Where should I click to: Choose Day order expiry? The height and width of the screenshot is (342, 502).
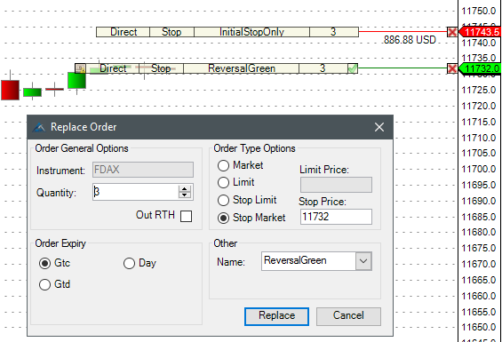129,264
